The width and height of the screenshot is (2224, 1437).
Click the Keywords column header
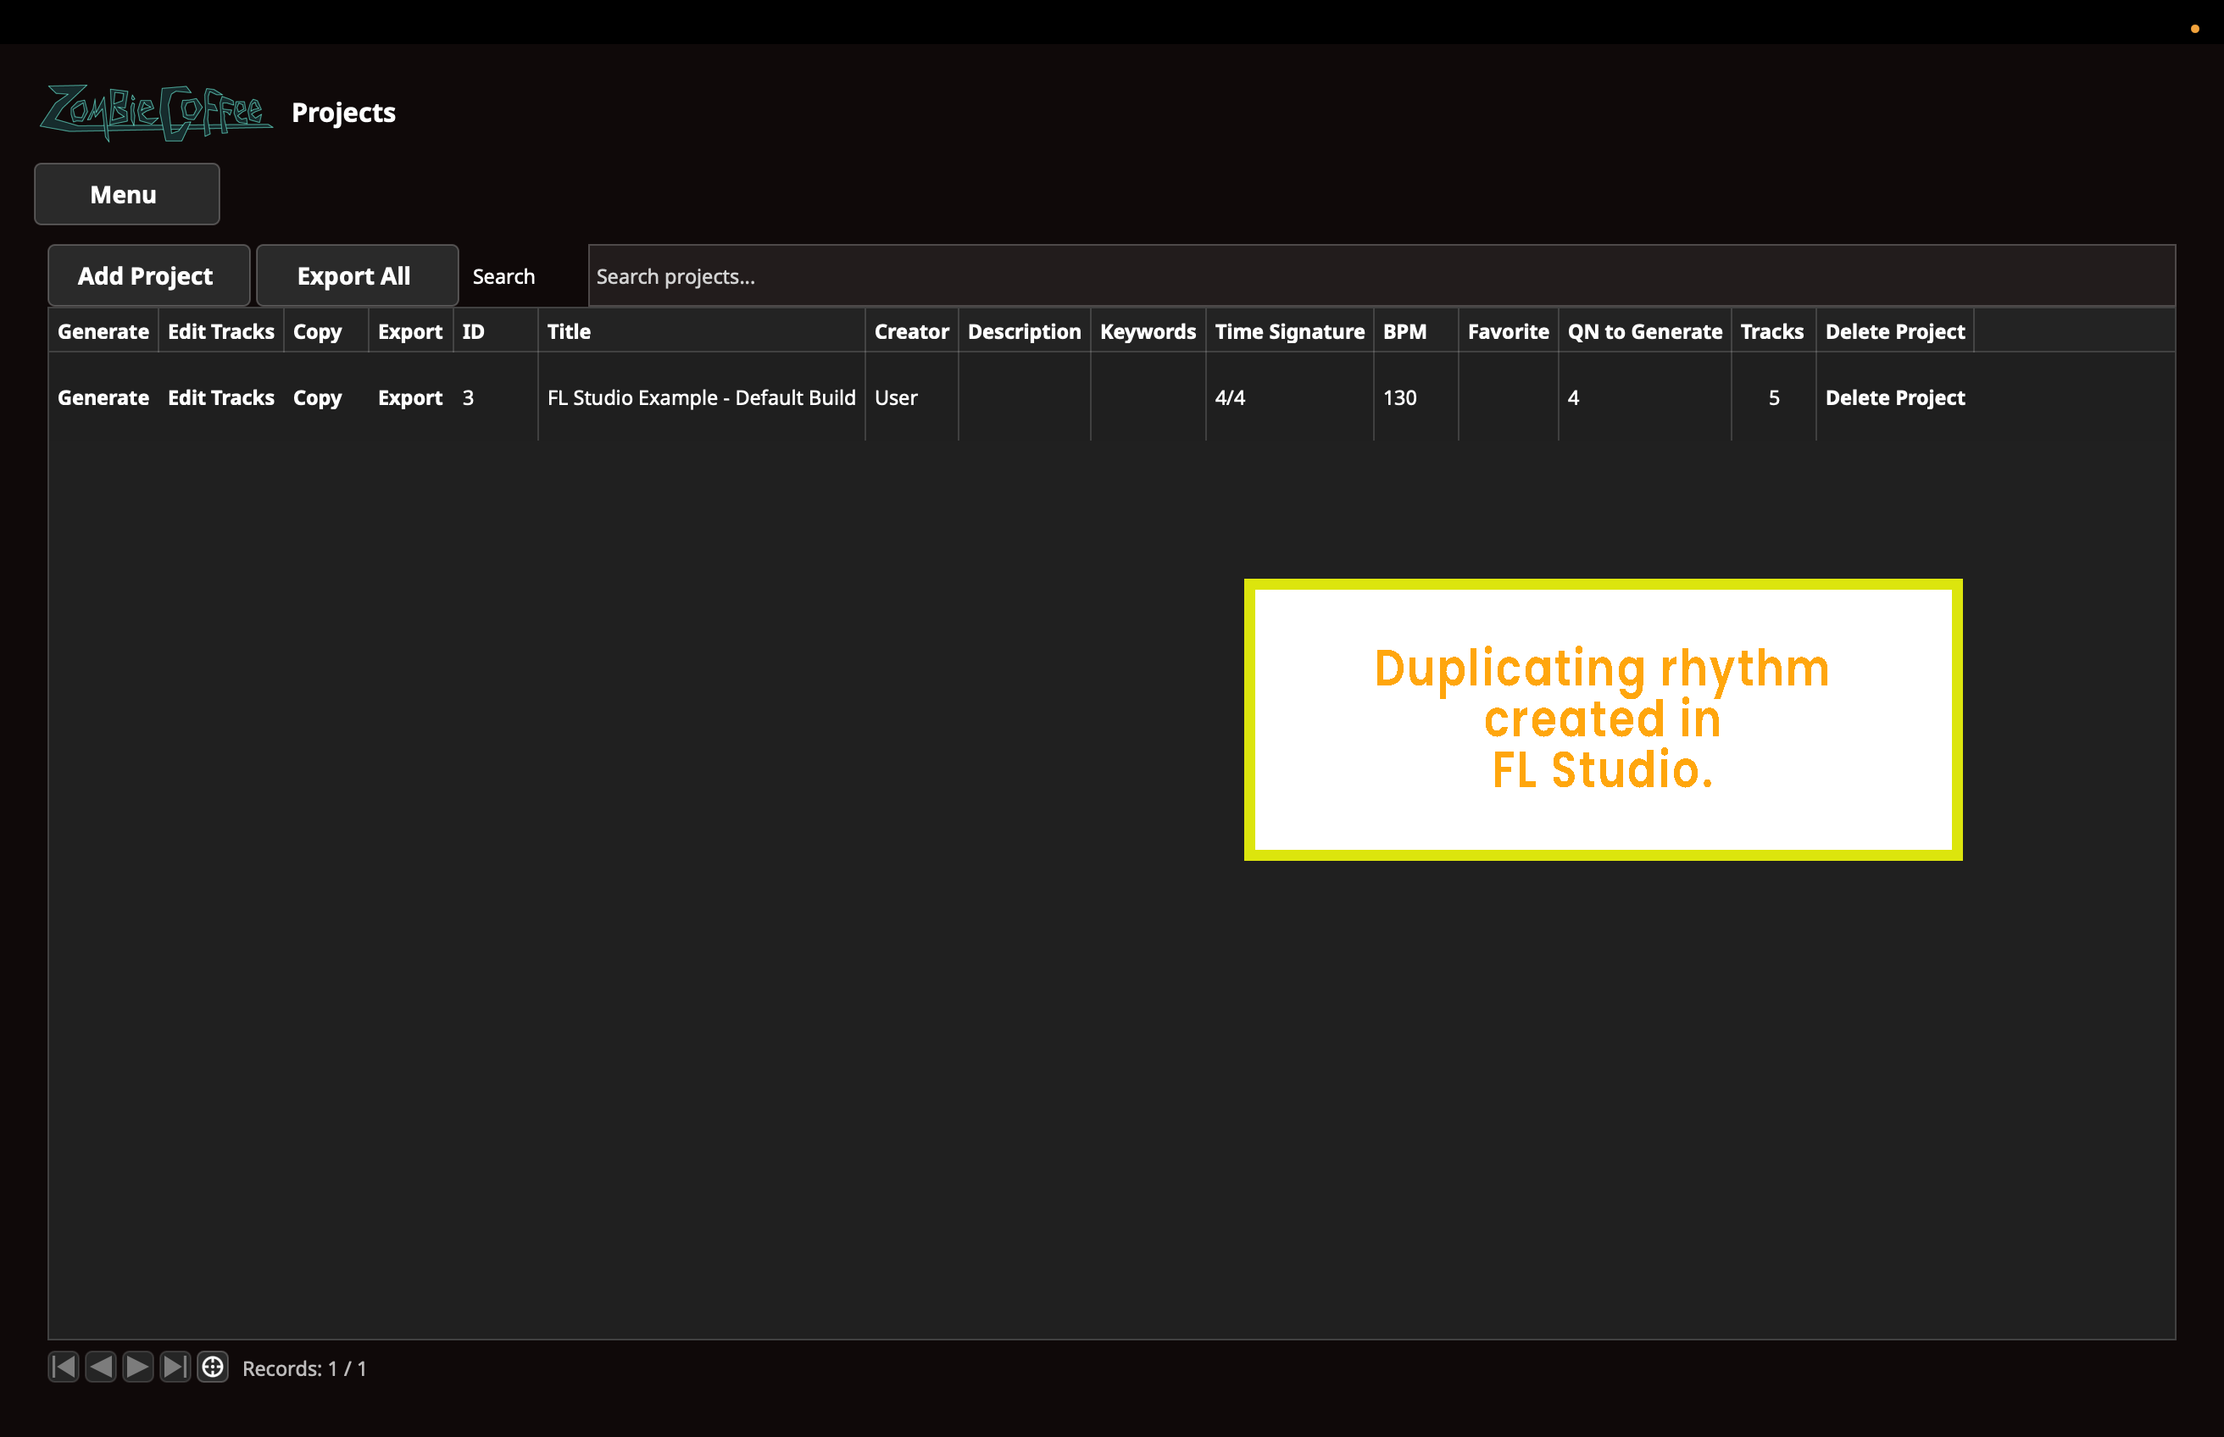click(1148, 331)
